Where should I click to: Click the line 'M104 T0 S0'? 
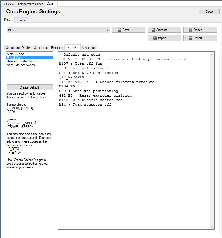[x=70, y=86]
